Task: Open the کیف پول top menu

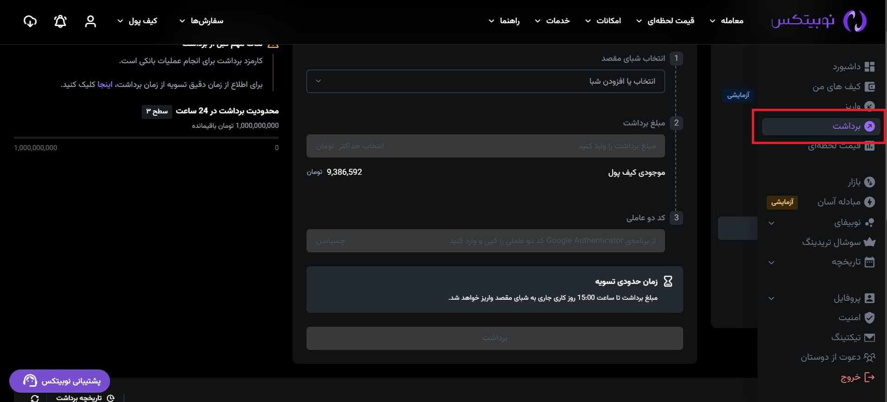Action: (x=137, y=21)
